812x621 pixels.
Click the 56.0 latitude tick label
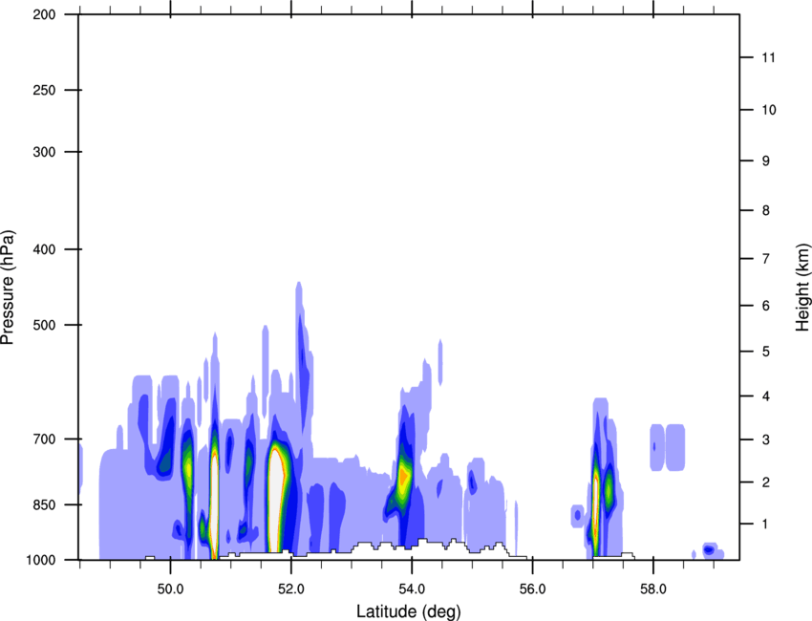pos(533,589)
